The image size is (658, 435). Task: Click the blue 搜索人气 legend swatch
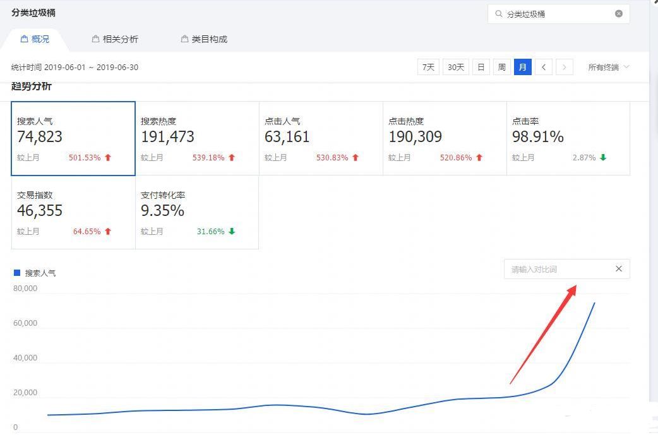(x=16, y=272)
